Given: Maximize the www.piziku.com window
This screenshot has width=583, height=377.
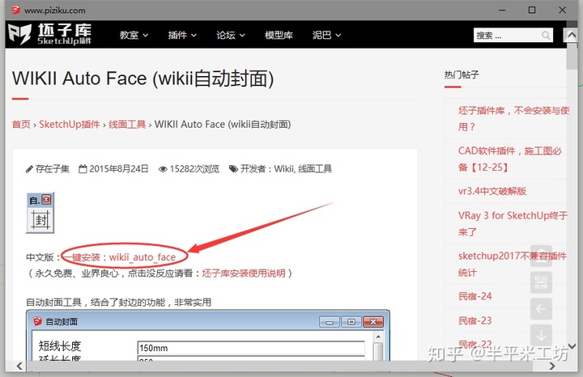Looking at the screenshot, I should [x=532, y=10].
